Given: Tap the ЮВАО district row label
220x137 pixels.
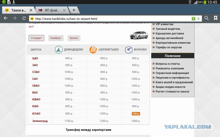Looking at the screenshot, I should coord(36,99).
